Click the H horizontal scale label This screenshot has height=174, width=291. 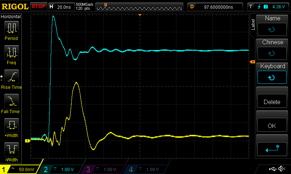click(51, 7)
